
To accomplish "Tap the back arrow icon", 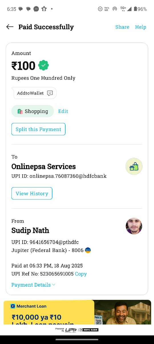I will (x=10, y=27).
